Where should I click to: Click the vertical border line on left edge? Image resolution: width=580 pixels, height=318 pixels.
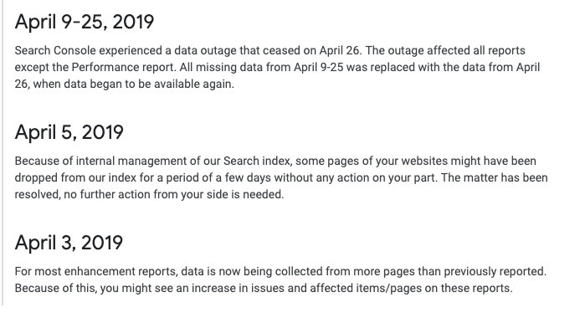pyautogui.click(x=3, y=152)
